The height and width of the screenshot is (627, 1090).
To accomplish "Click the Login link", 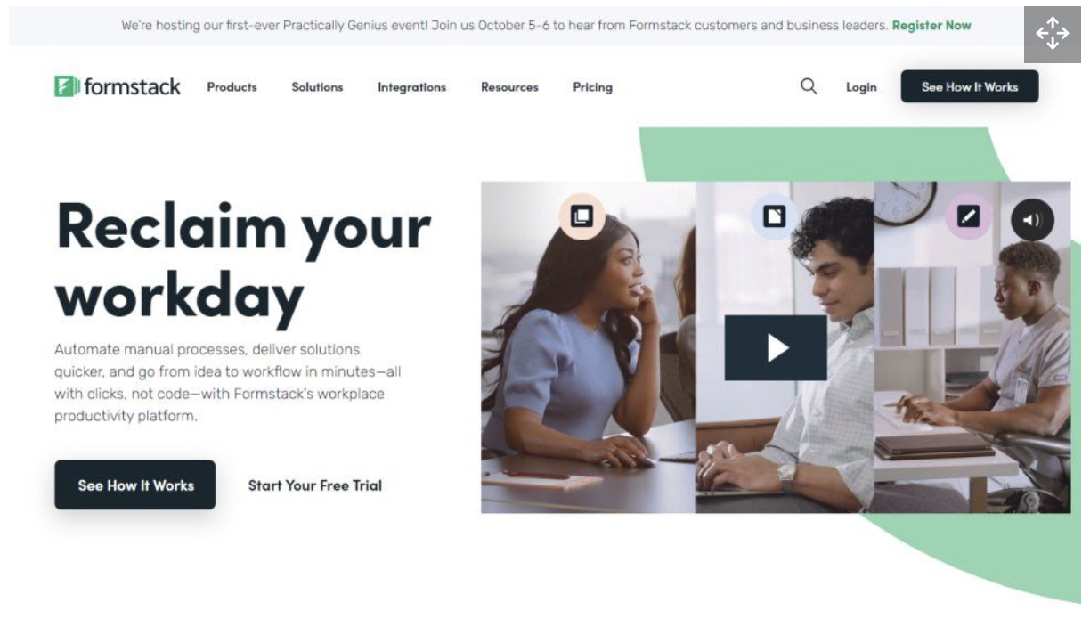I will (861, 87).
